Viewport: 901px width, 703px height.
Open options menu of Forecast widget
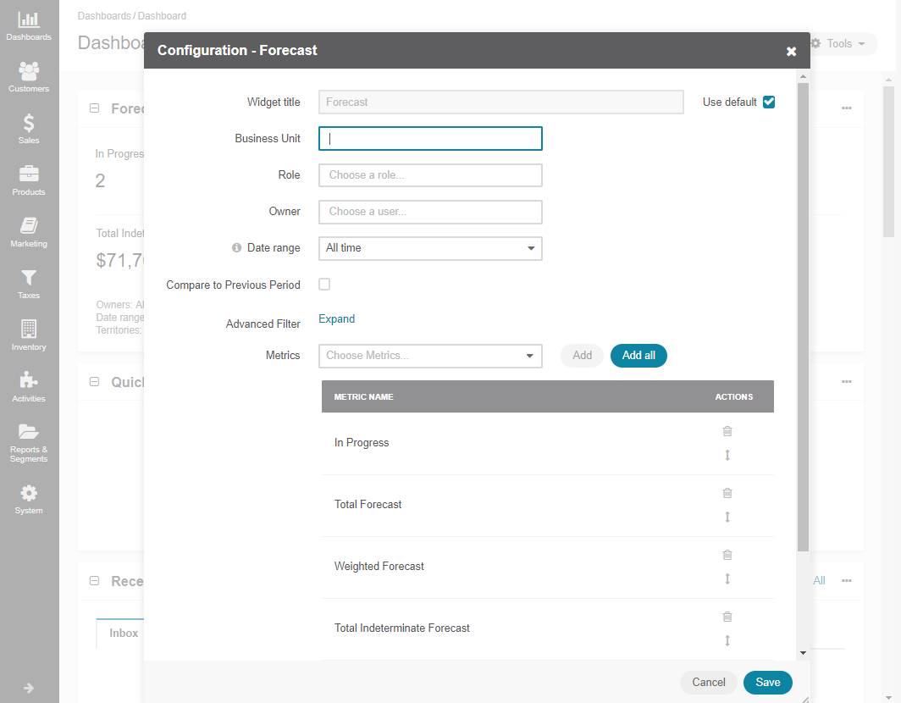point(847,108)
